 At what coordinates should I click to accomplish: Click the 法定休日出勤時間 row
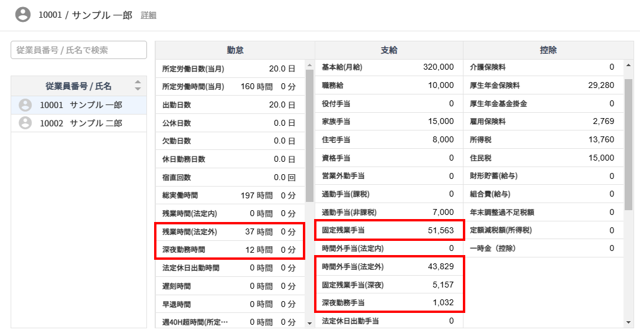[230, 267]
